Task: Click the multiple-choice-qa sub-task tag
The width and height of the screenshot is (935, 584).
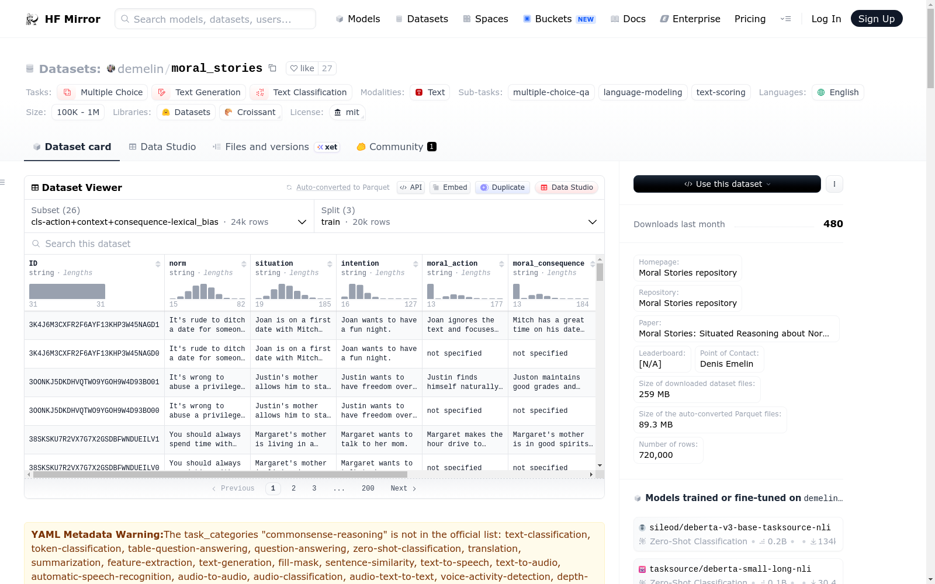Action: [551, 92]
